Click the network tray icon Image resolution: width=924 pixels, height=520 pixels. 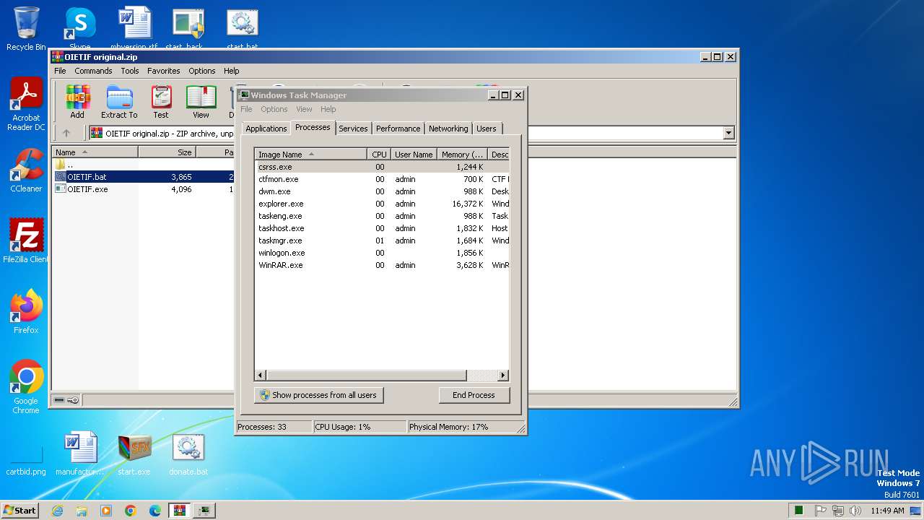click(x=838, y=511)
